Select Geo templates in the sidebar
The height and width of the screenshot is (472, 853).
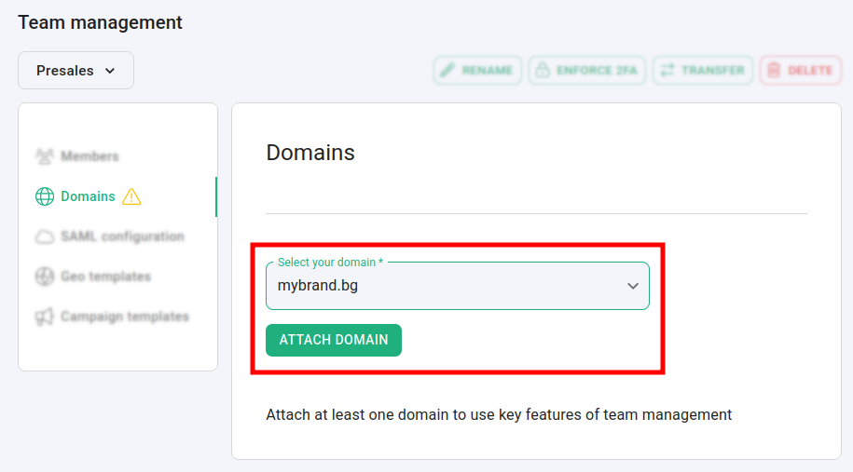pyautogui.click(x=105, y=277)
